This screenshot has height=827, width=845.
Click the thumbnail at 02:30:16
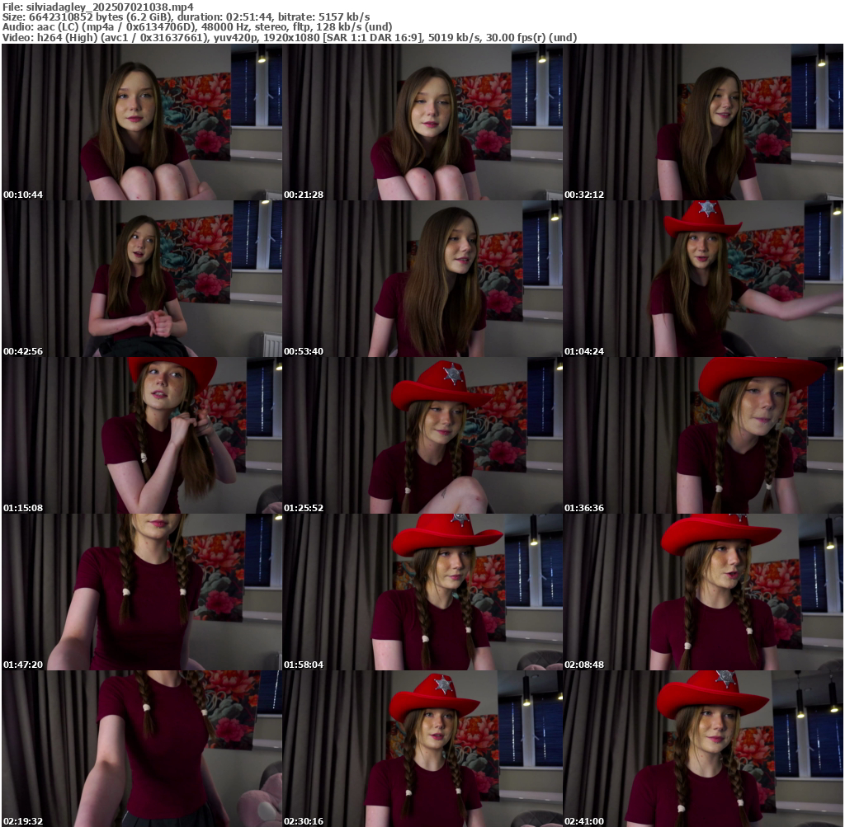click(422, 749)
